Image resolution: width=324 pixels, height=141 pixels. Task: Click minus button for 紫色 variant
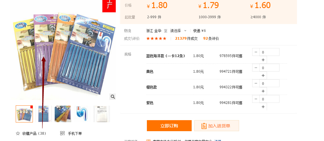[256, 99]
